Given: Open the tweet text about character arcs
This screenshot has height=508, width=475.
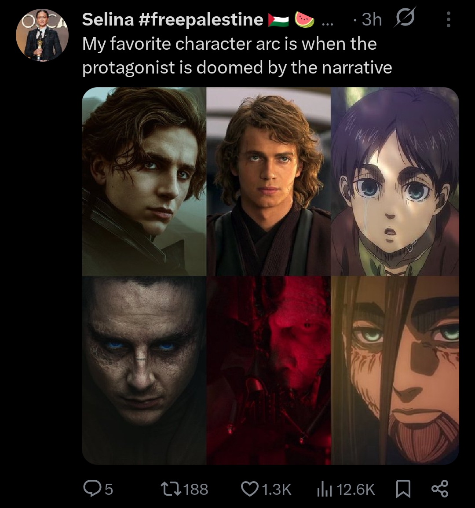Looking at the screenshot, I should point(237,56).
